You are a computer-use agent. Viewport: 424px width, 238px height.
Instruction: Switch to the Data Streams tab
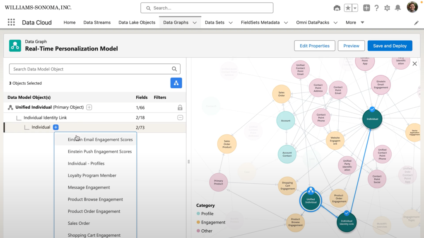click(97, 22)
